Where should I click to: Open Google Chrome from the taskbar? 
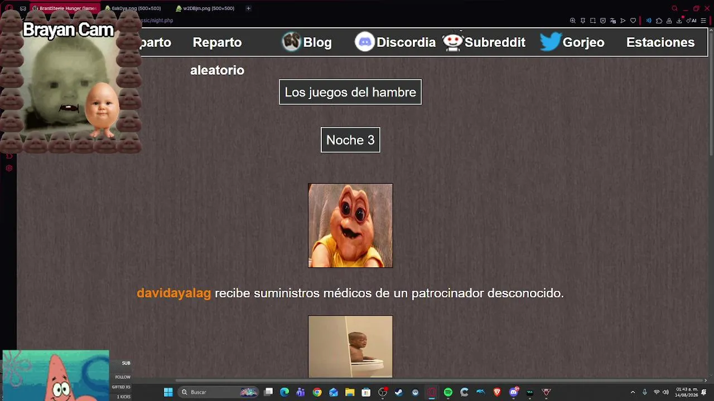[317, 392]
